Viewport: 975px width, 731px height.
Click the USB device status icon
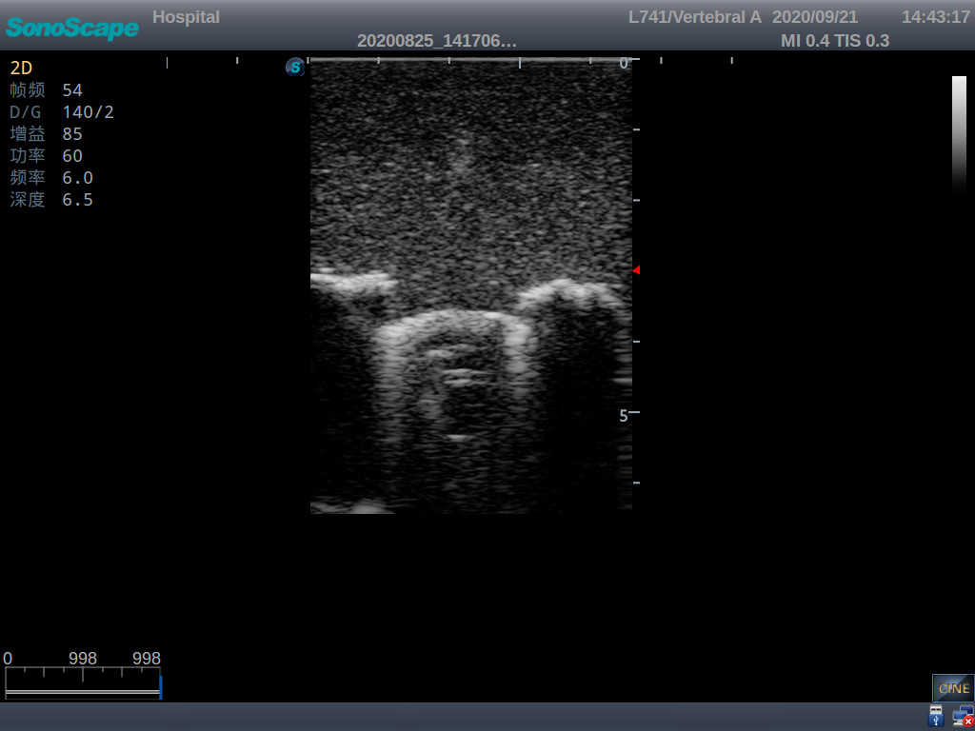coord(934,715)
